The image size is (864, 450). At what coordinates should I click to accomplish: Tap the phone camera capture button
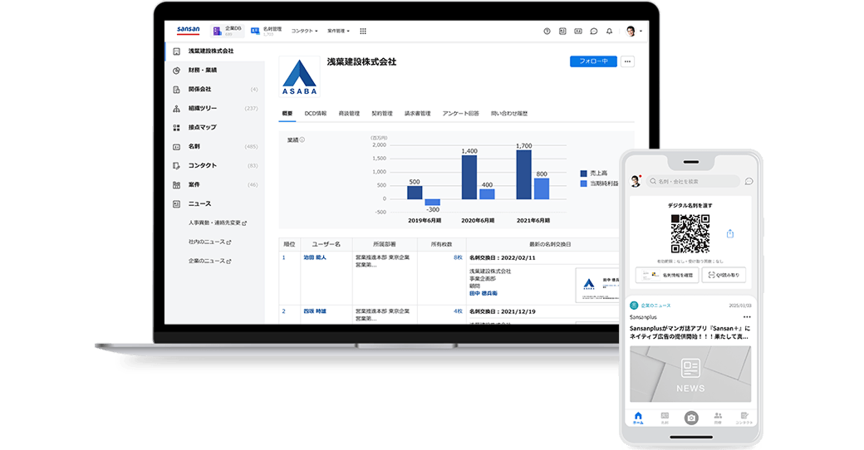[x=691, y=418]
